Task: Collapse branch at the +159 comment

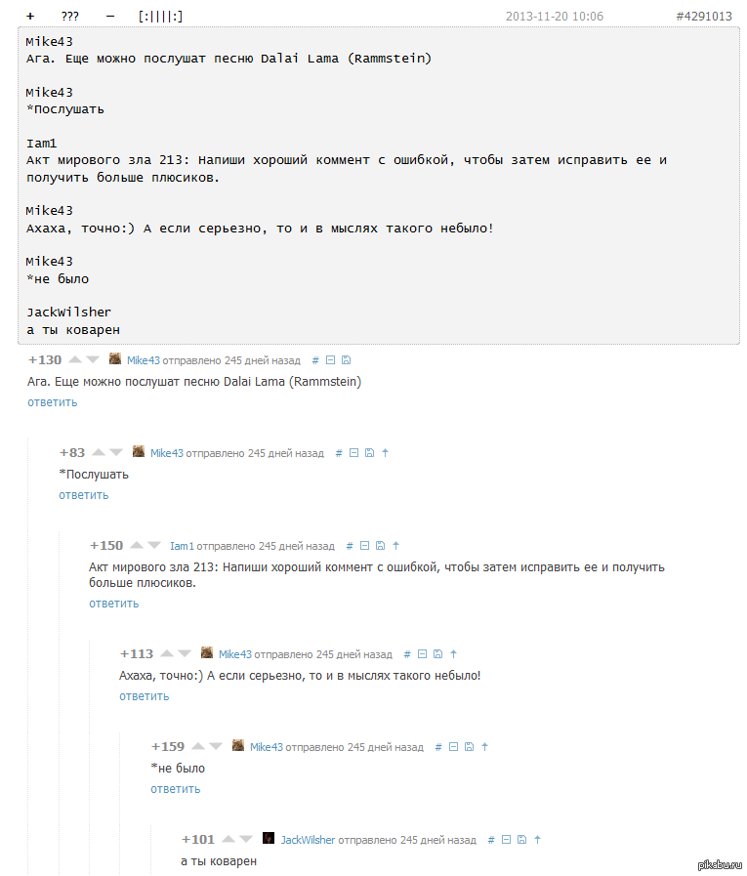Action: 454,747
